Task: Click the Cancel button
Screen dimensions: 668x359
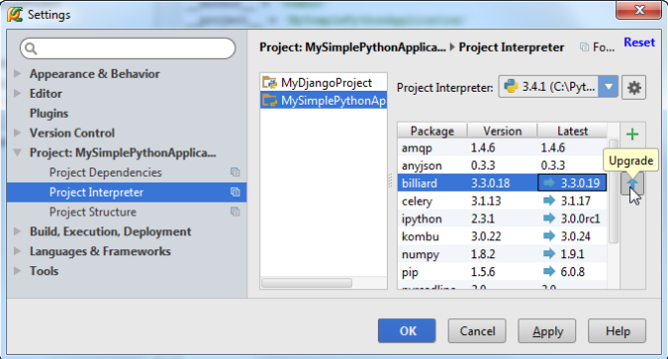Action: (477, 331)
